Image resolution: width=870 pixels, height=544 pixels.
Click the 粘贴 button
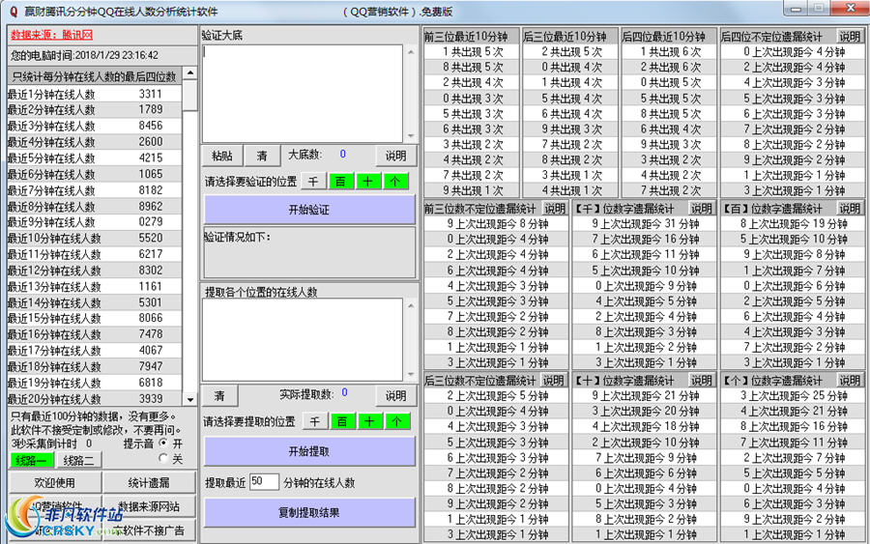click(x=222, y=156)
